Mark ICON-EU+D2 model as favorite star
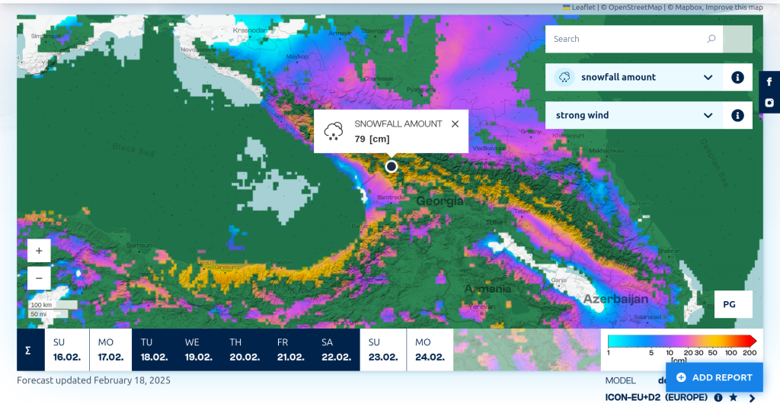The height and width of the screenshot is (404, 780). [x=734, y=398]
